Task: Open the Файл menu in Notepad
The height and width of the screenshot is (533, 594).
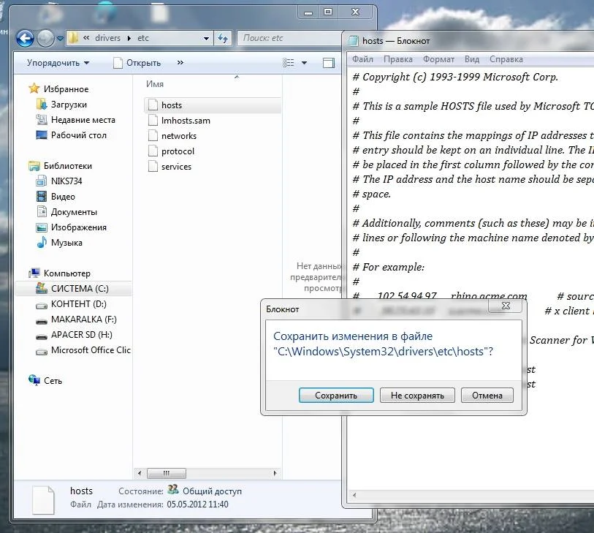Action: [362, 59]
